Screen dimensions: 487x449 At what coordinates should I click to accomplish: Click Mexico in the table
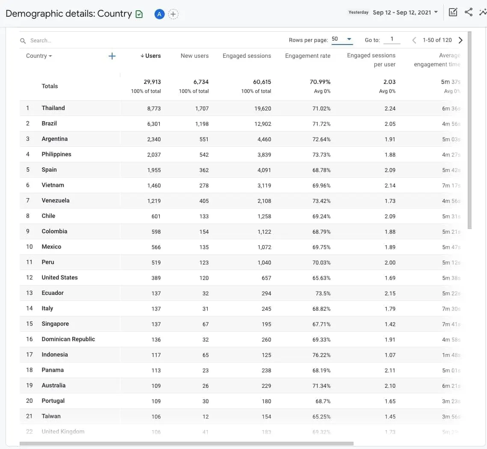click(x=51, y=247)
